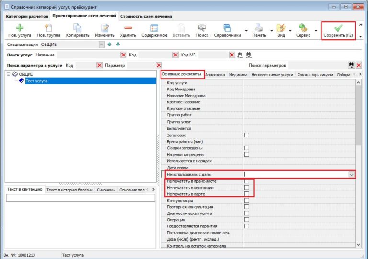The height and width of the screenshot is (259, 368).
Task: Check Не печатать в карте
Action: [247, 194]
